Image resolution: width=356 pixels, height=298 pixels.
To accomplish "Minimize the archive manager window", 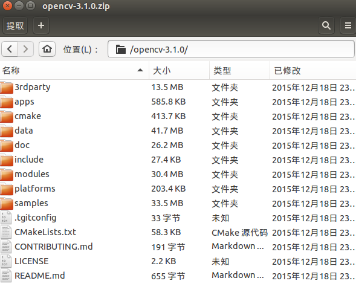I will point(19,5).
